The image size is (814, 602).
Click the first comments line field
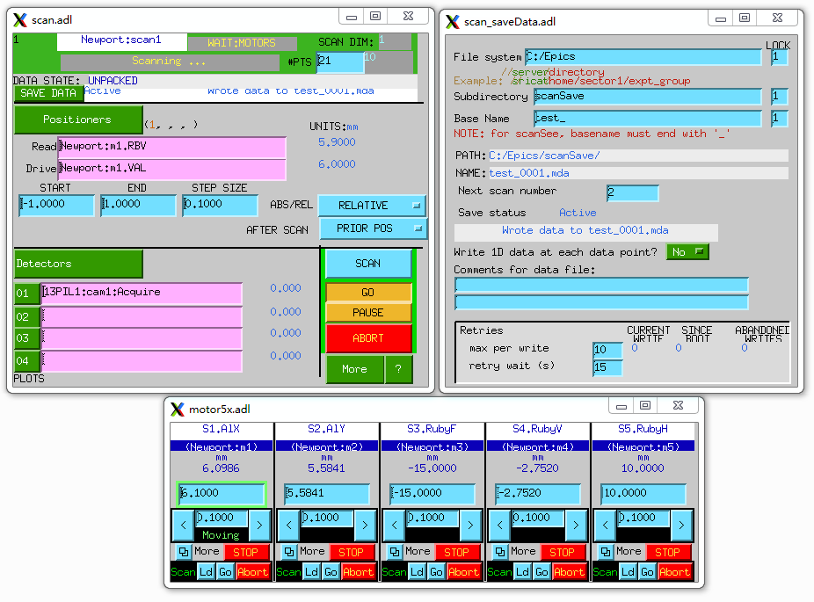(x=601, y=285)
